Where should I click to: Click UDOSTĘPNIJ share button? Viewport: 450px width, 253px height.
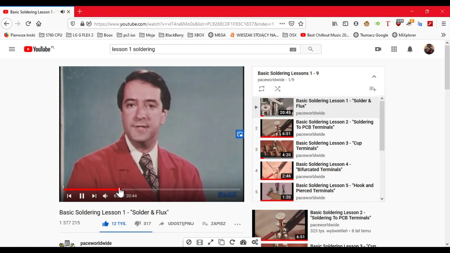point(176,223)
